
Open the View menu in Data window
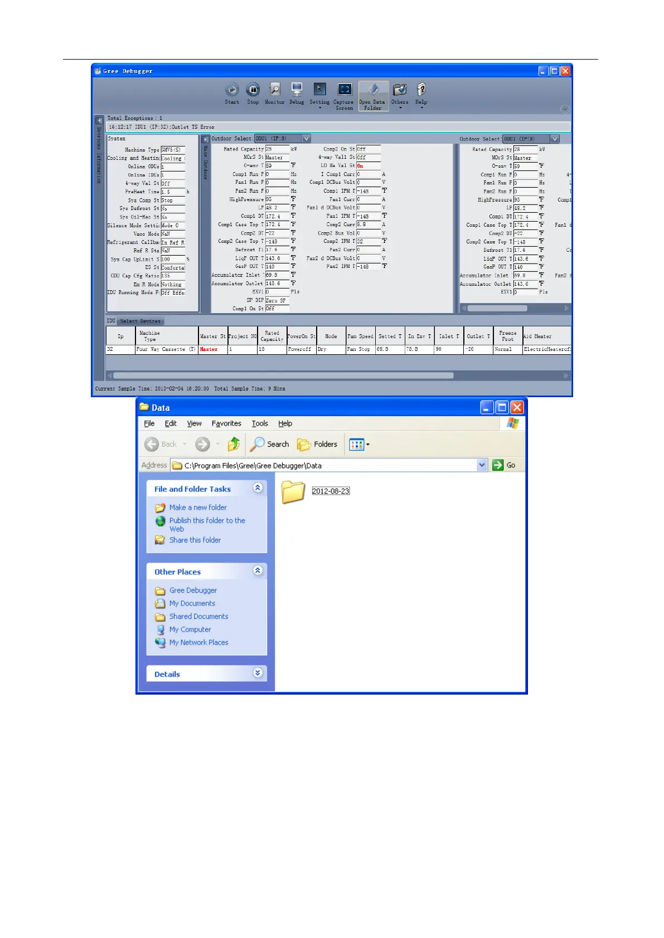194,423
